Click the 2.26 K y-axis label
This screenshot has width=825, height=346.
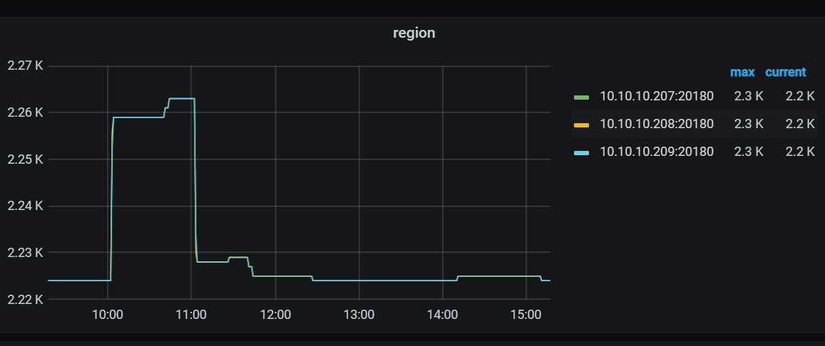coord(25,112)
